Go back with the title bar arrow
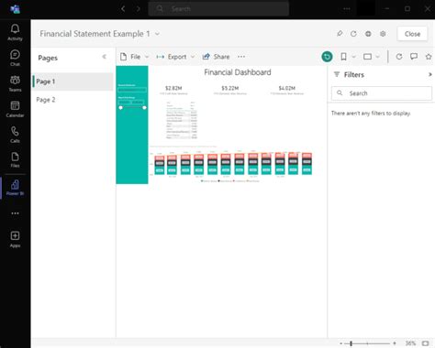This screenshot has height=348, width=435. click(123, 9)
